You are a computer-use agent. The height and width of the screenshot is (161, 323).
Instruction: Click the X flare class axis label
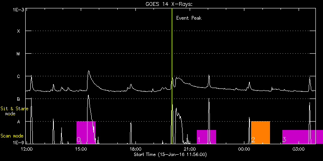pyautogui.click(x=19, y=31)
